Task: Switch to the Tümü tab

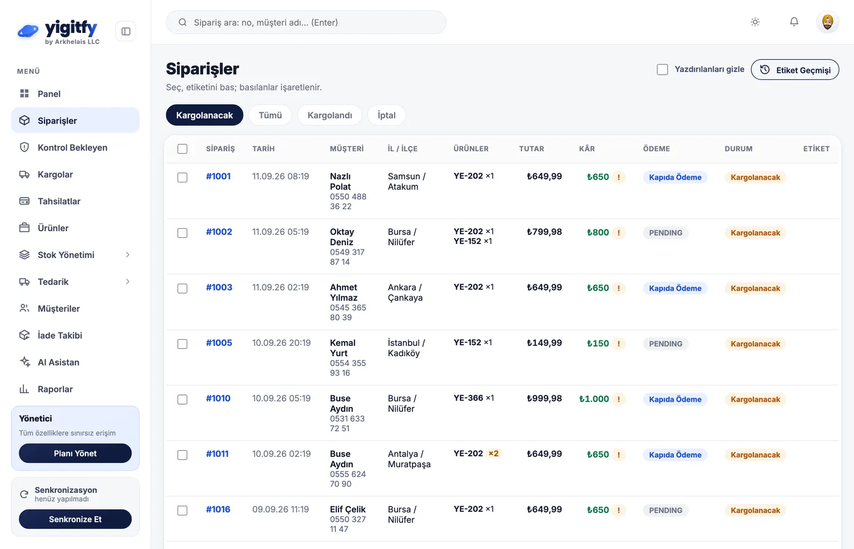Action: [x=270, y=115]
